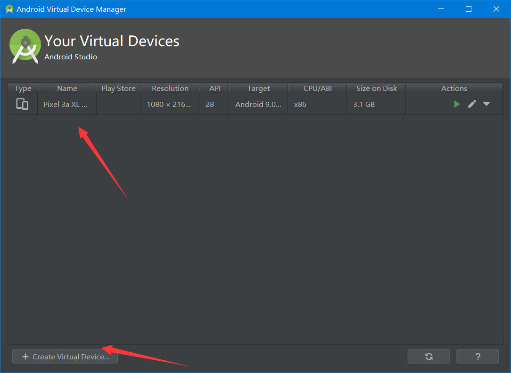The height and width of the screenshot is (373, 511).
Task: Close the Android Virtual Device Manager window
Action: tap(496, 9)
